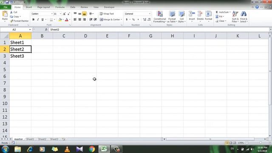
Task: Toggle Bold formatting
Action: pyautogui.click(x=33, y=20)
